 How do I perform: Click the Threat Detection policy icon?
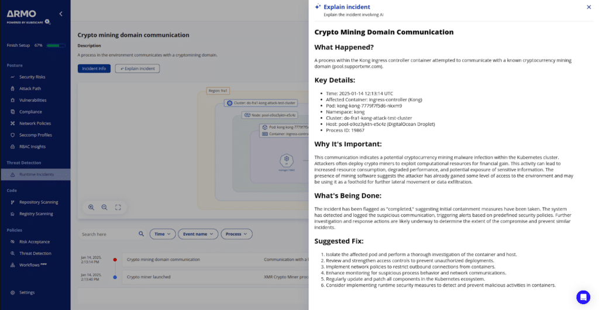tap(12, 253)
